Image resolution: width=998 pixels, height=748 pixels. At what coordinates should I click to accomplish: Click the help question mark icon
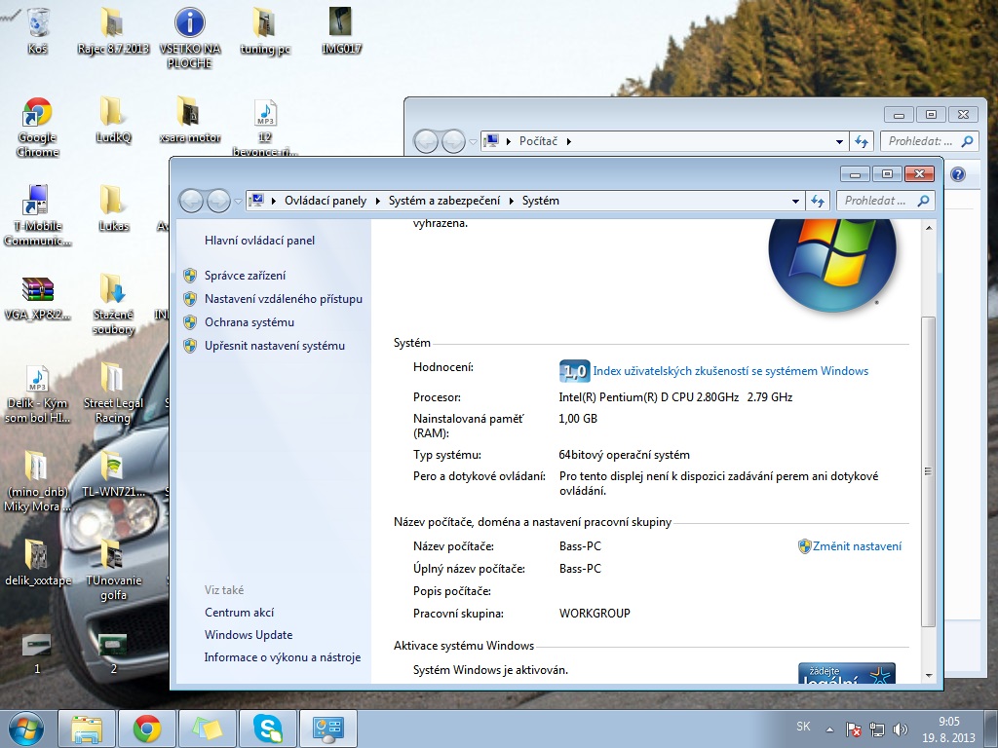[957, 174]
